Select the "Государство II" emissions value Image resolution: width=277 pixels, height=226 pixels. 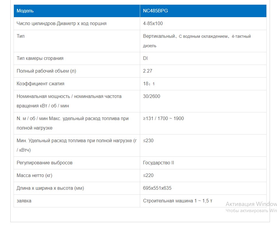158,163
